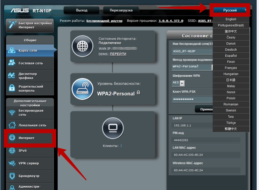Open Локальная сеть settings

tap(30, 125)
